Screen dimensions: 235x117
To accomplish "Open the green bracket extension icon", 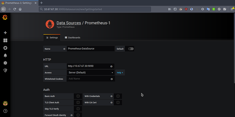I will 214,9.
